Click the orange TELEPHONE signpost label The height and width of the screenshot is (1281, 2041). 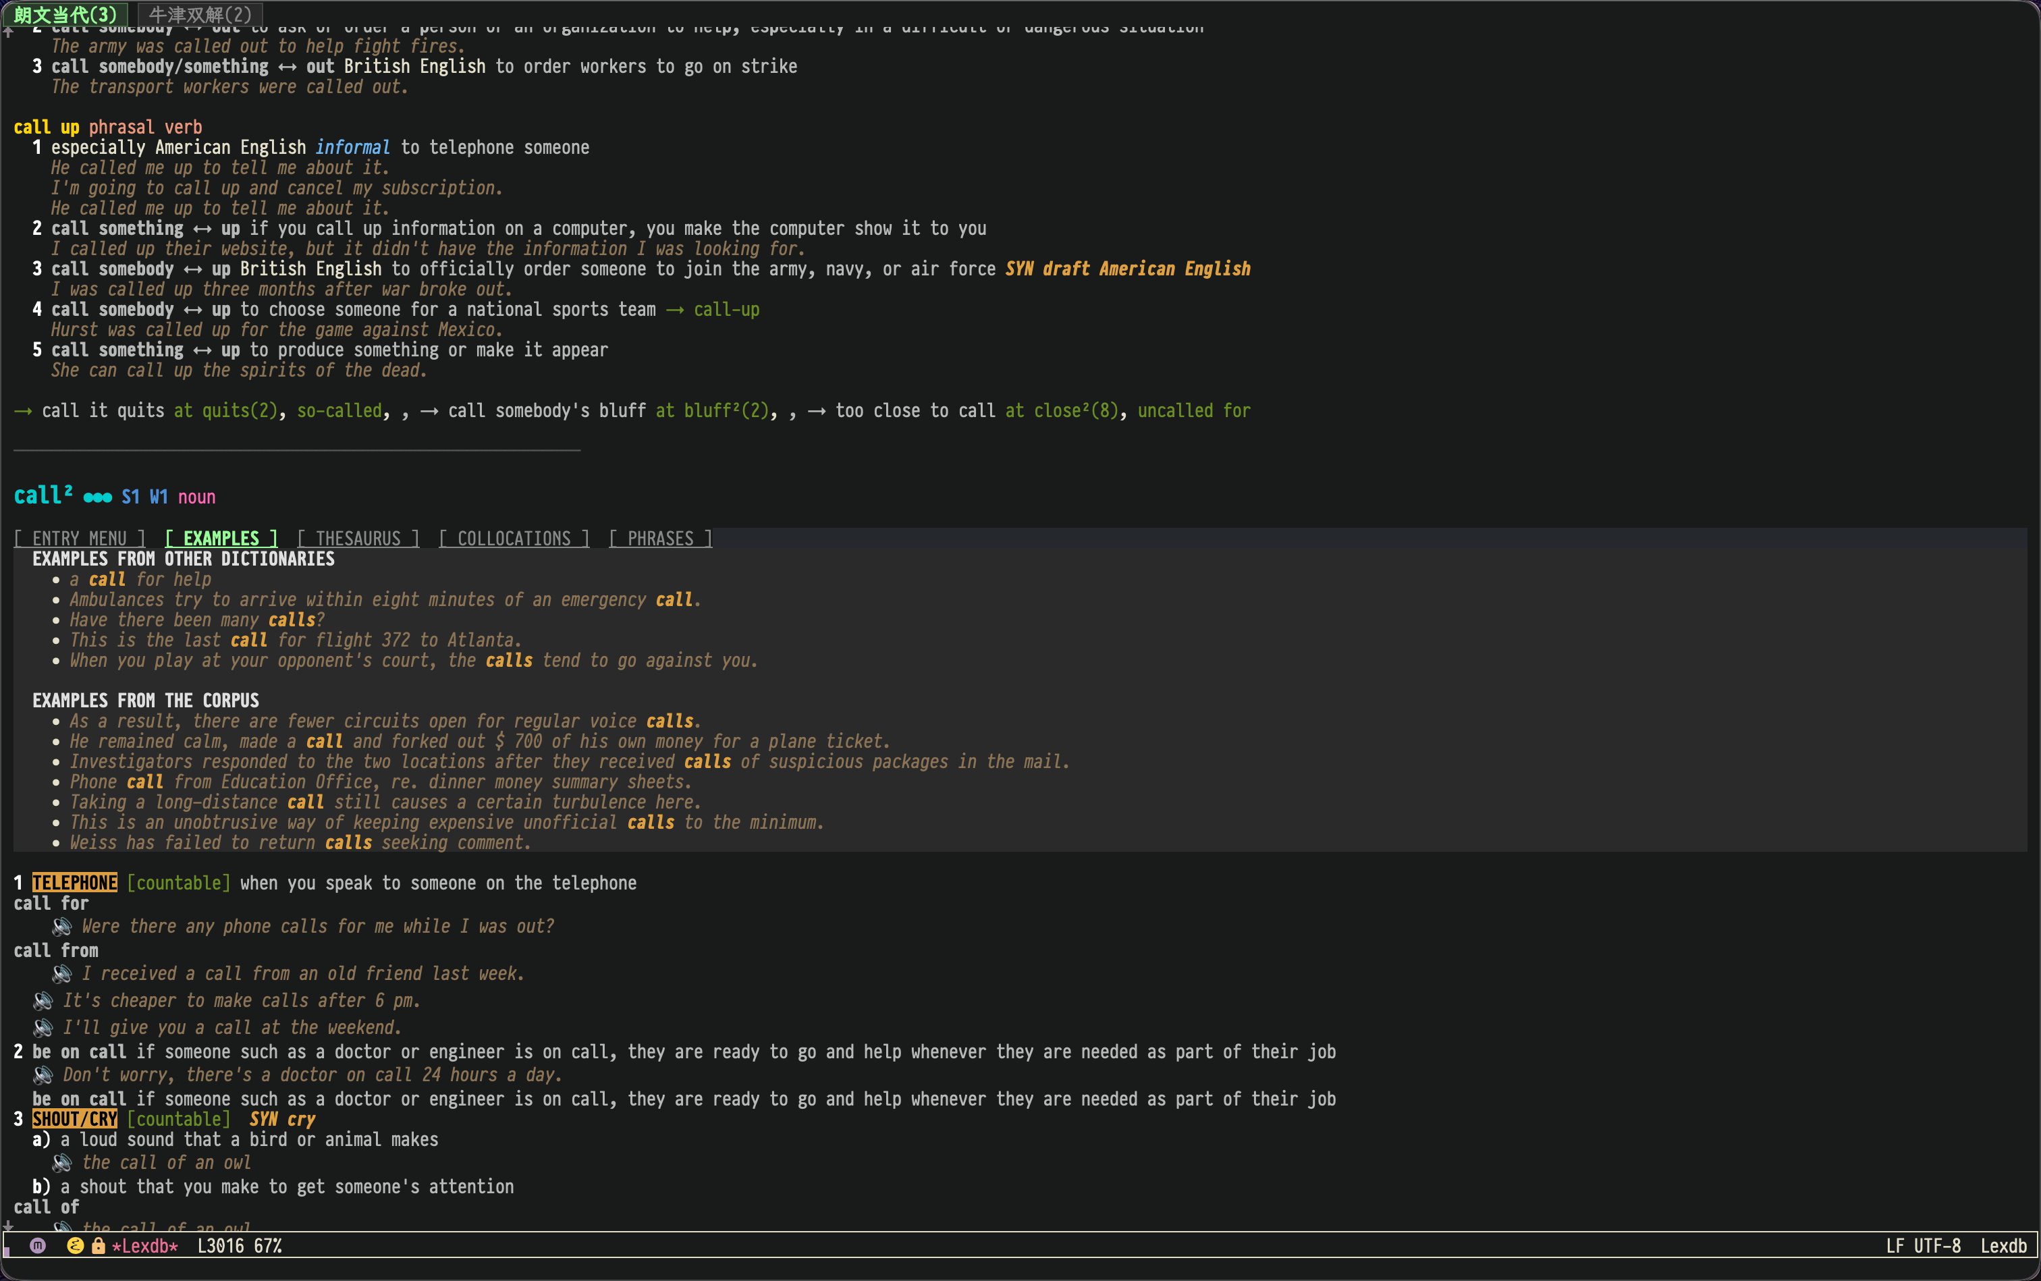click(x=74, y=883)
